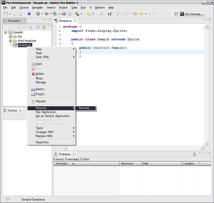Select Properties in the context menu
This screenshot has height=203, width=214.
(42, 142)
